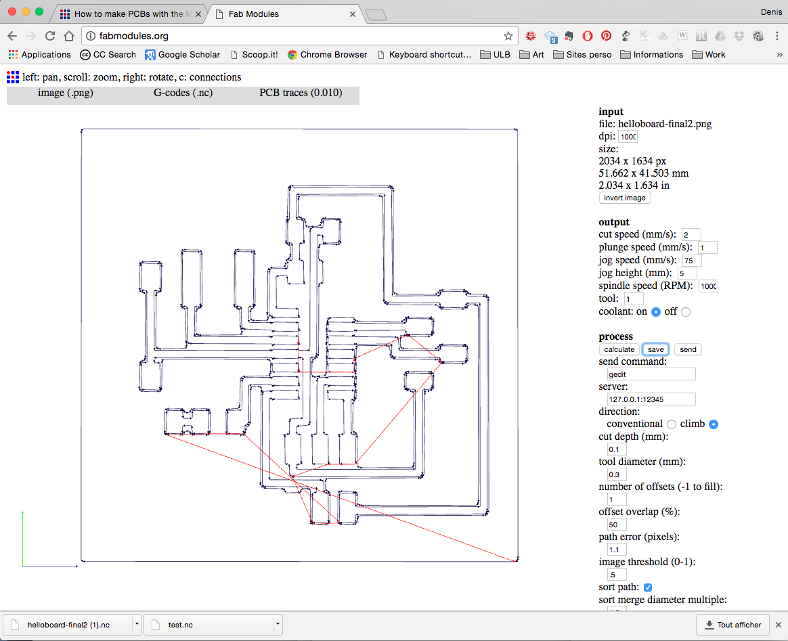
Task: Click the Dropbox extension icon
Action: (x=739, y=36)
